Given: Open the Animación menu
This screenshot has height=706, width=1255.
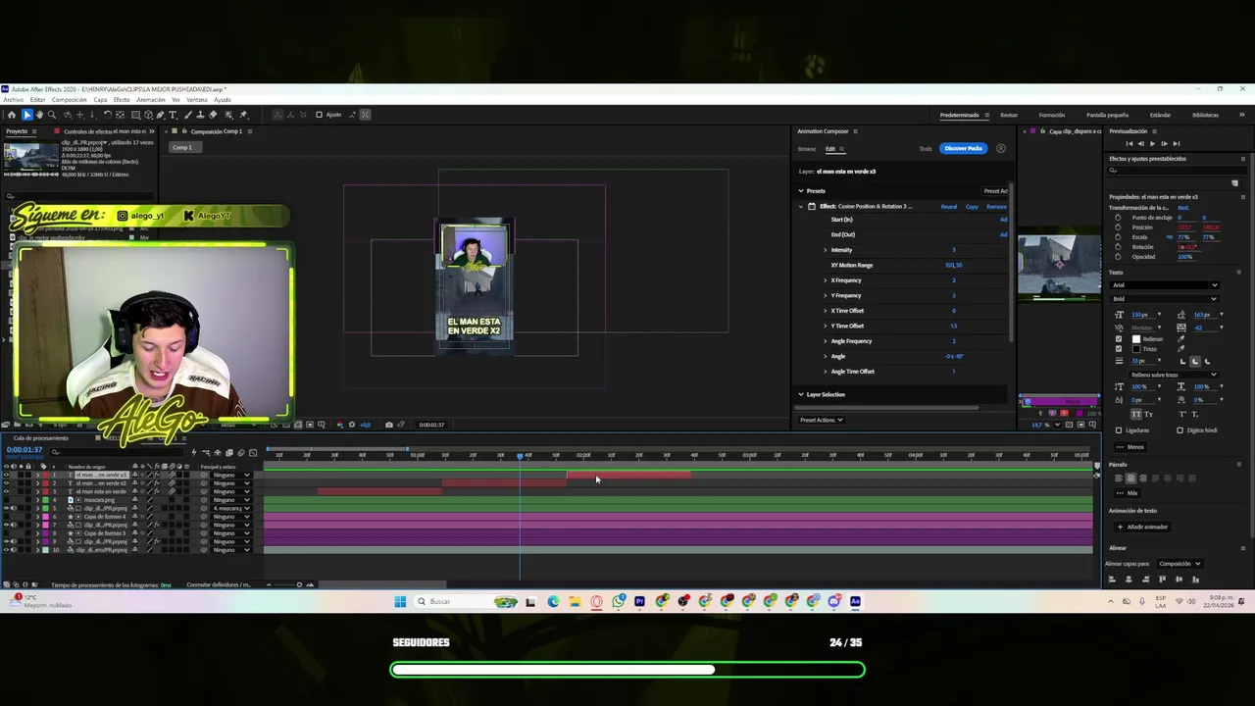Looking at the screenshot, I should (151, 100).
